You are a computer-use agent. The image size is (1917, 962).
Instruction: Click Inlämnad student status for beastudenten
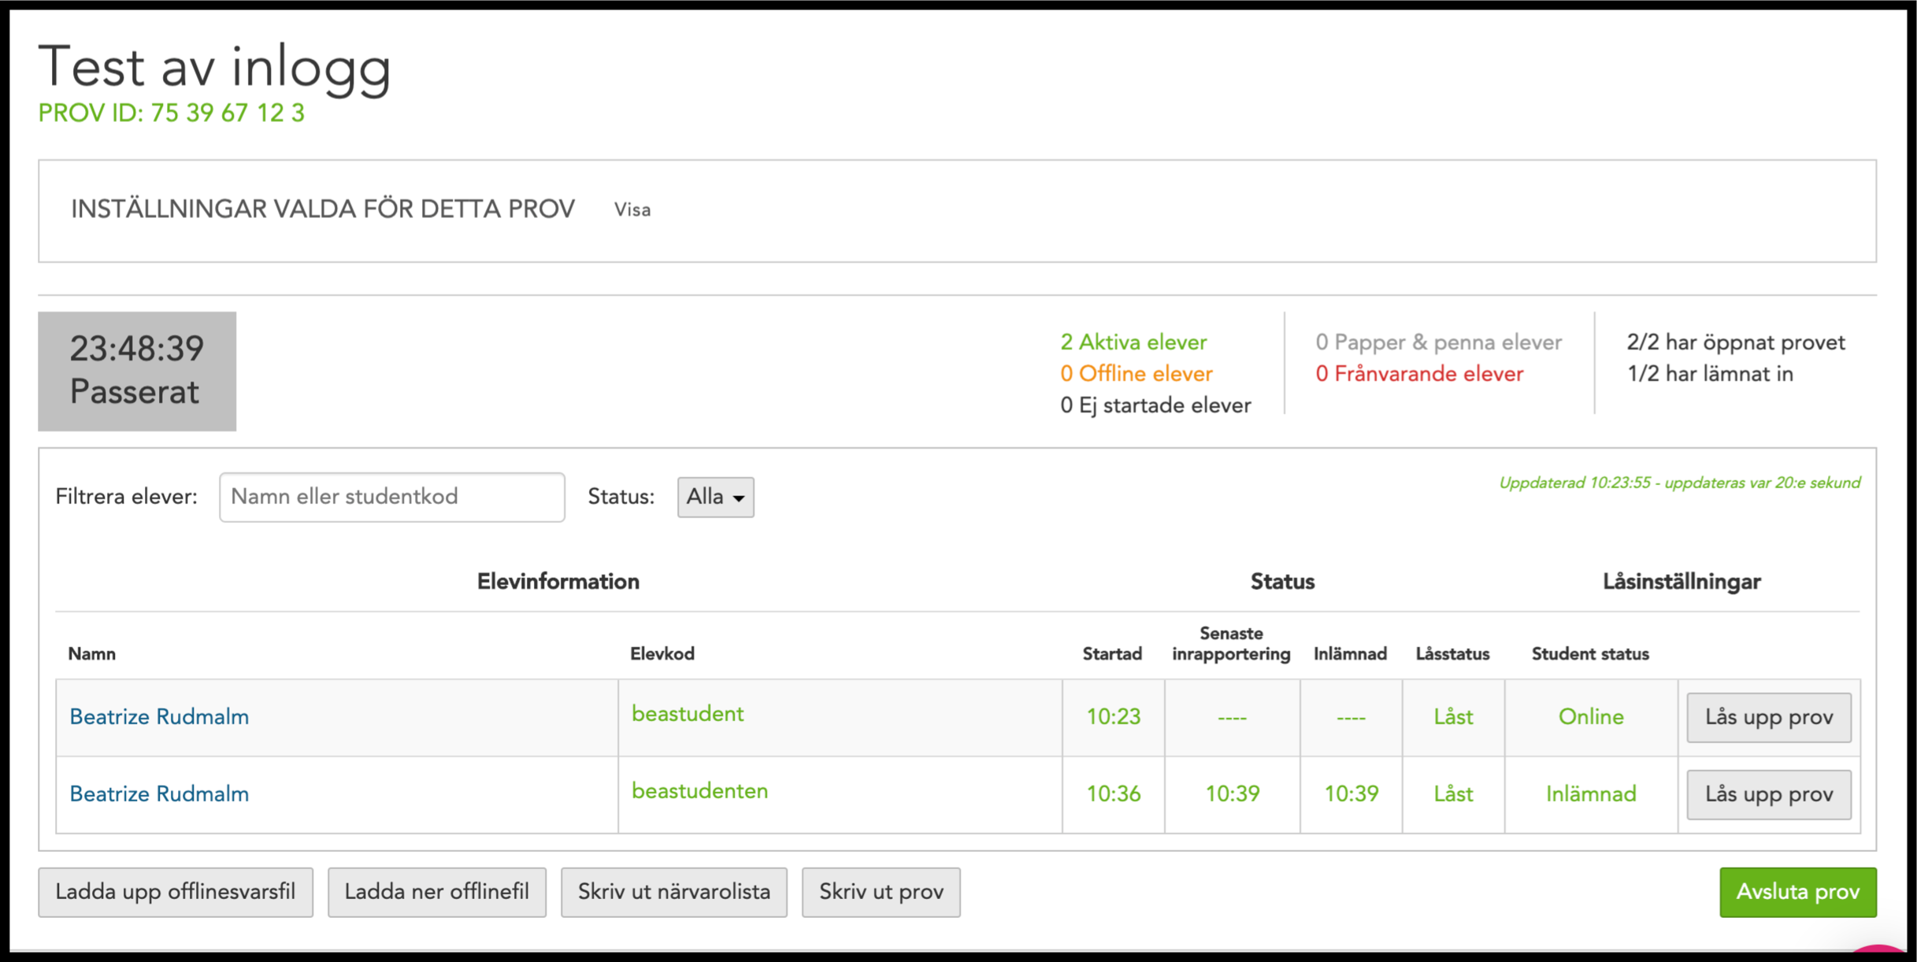[x=1591, y=794]
